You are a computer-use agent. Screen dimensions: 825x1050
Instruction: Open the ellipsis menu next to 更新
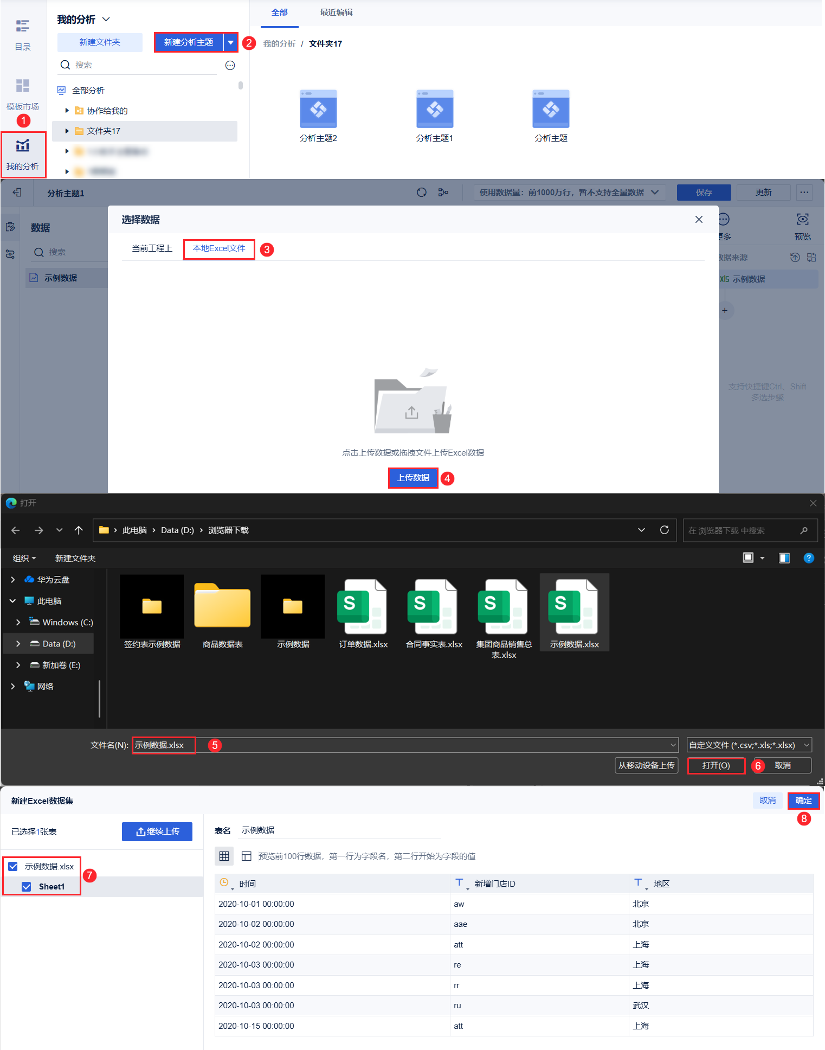[x=804, y=193]
